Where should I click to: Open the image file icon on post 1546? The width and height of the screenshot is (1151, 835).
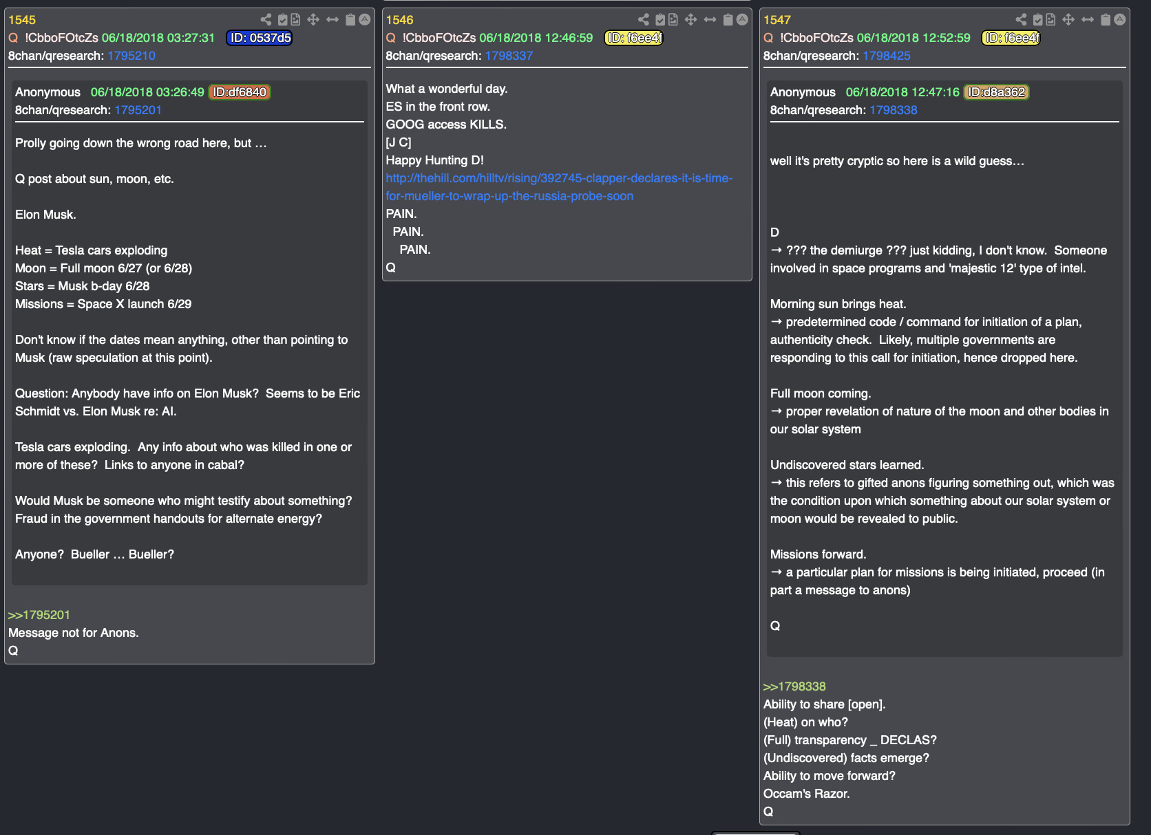point(673,19)
